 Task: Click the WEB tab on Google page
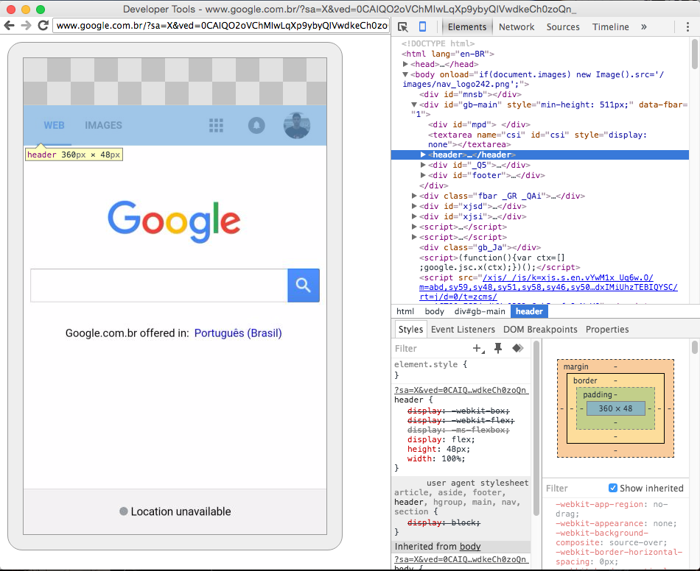click(54, 125)
